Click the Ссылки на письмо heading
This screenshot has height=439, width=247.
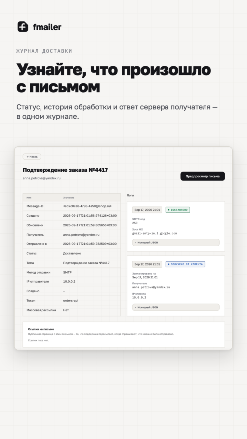click(x=41, y=329)
